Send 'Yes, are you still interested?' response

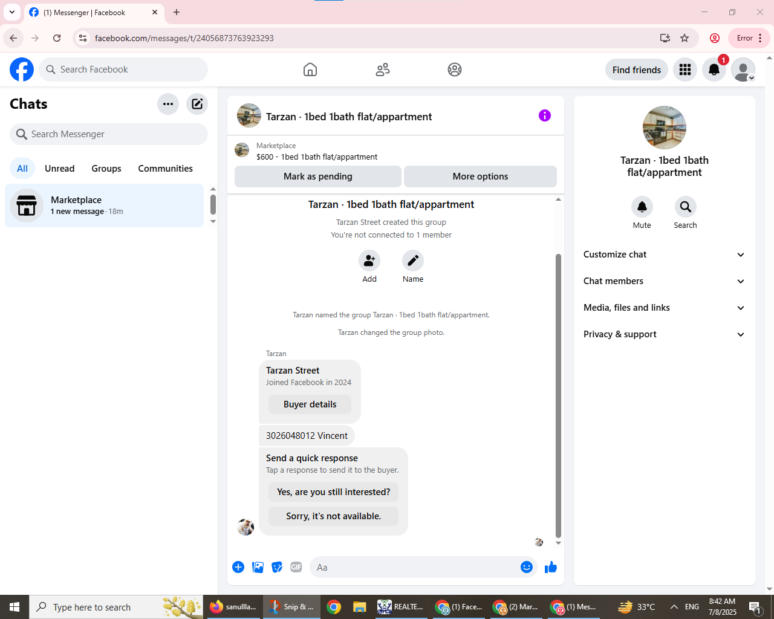(334, 492)
